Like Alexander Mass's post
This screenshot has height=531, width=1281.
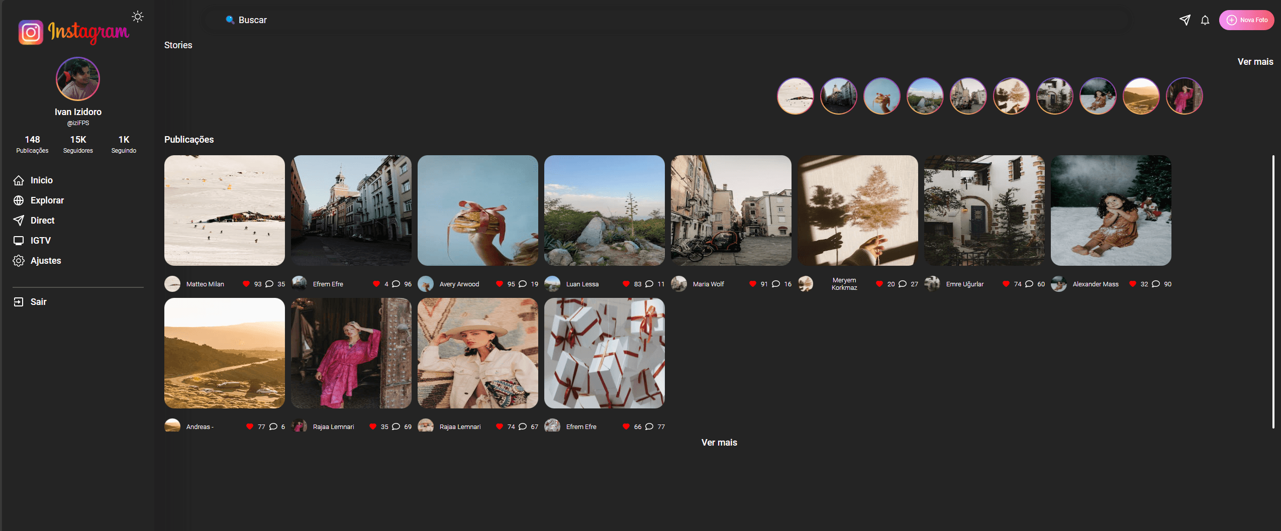click(1133, 284)
